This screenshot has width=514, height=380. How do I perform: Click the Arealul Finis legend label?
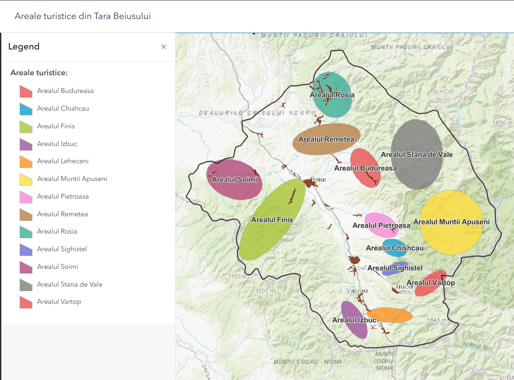56,126
